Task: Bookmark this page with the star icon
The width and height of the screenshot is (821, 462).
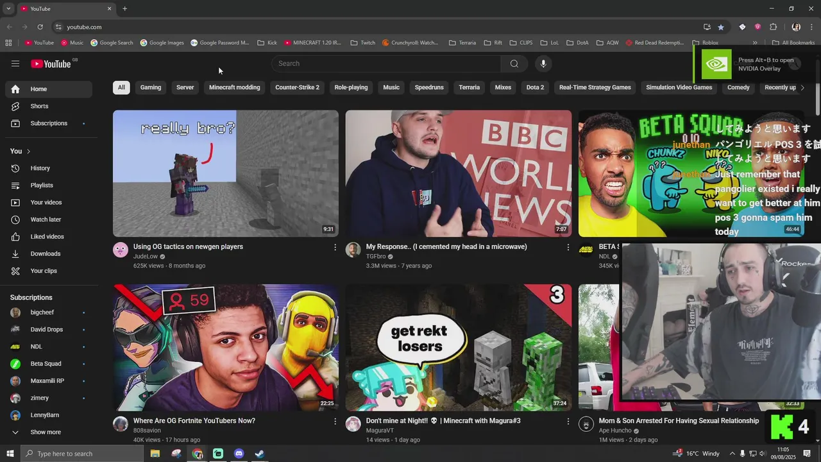Action: coord(721,27)
